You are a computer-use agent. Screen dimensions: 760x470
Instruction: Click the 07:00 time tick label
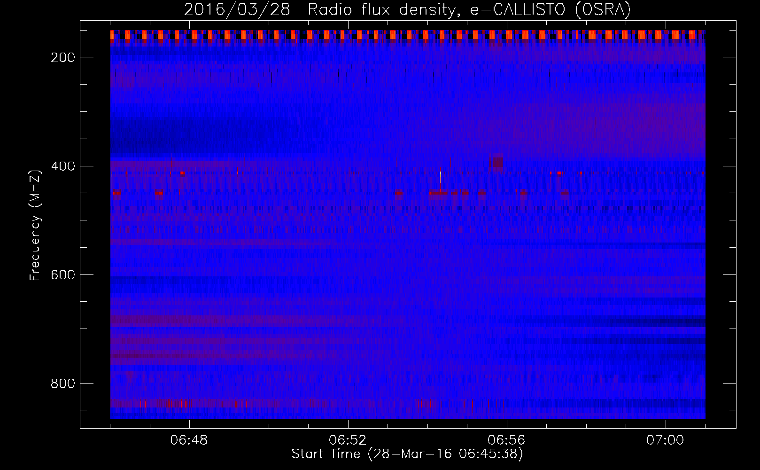[x=666, y=440]
